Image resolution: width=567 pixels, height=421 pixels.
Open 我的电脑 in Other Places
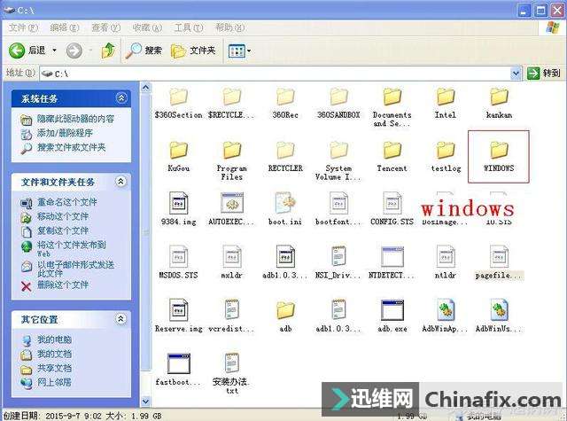tap(54, 339)
